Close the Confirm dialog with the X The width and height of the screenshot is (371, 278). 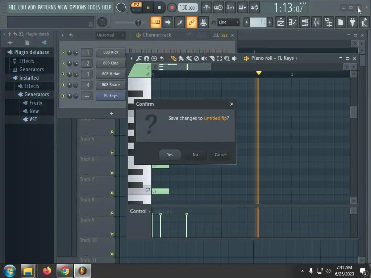tap(232, 104)
